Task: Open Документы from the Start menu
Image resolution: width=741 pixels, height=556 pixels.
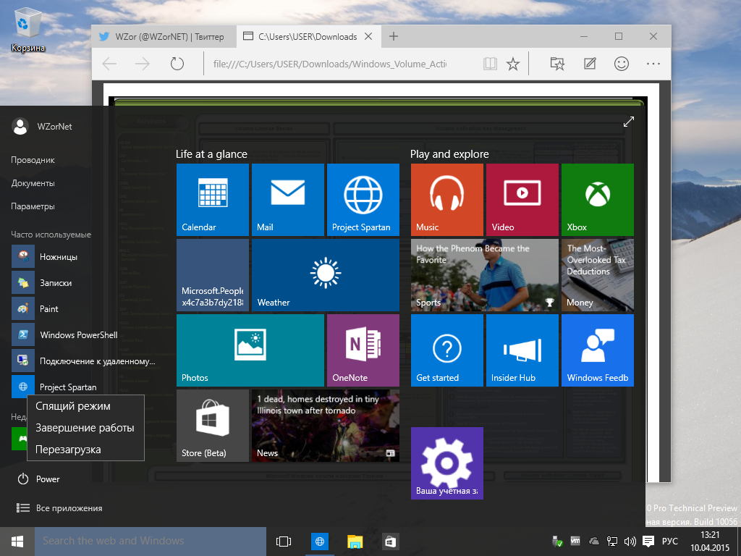Action: 33,183
